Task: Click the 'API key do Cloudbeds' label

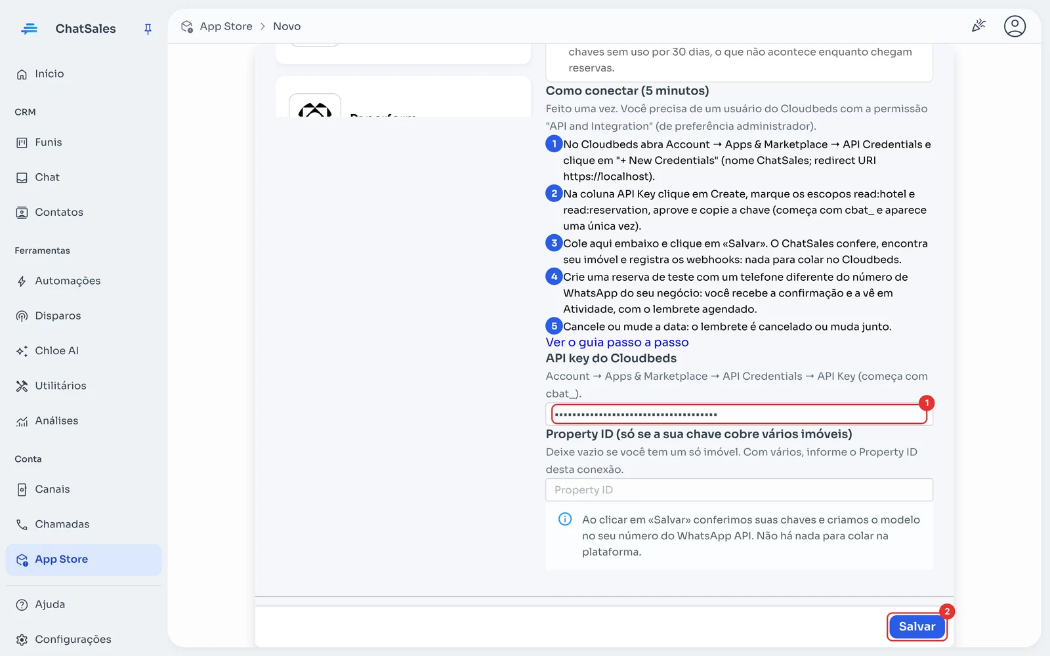Action: point(611,358)
